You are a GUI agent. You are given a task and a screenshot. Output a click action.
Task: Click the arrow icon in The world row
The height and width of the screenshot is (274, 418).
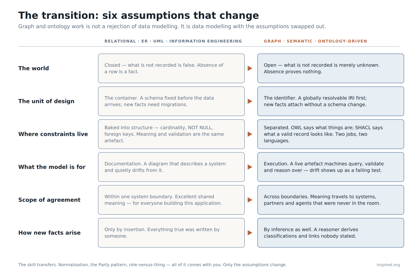tap(250, 68)
